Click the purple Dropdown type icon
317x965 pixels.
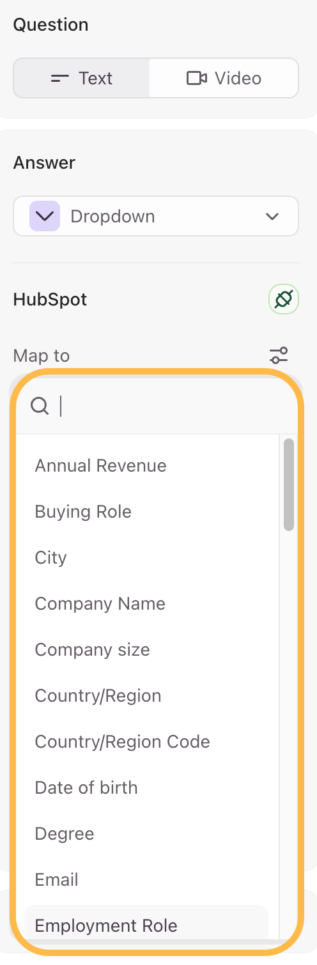(45, 216)
